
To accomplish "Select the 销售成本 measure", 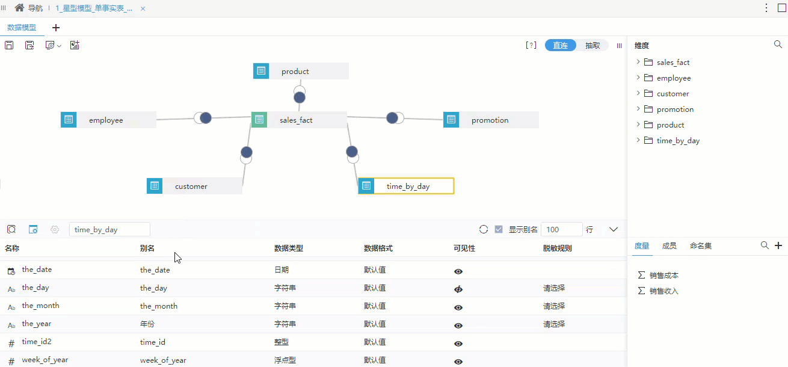I will point(664,275).
